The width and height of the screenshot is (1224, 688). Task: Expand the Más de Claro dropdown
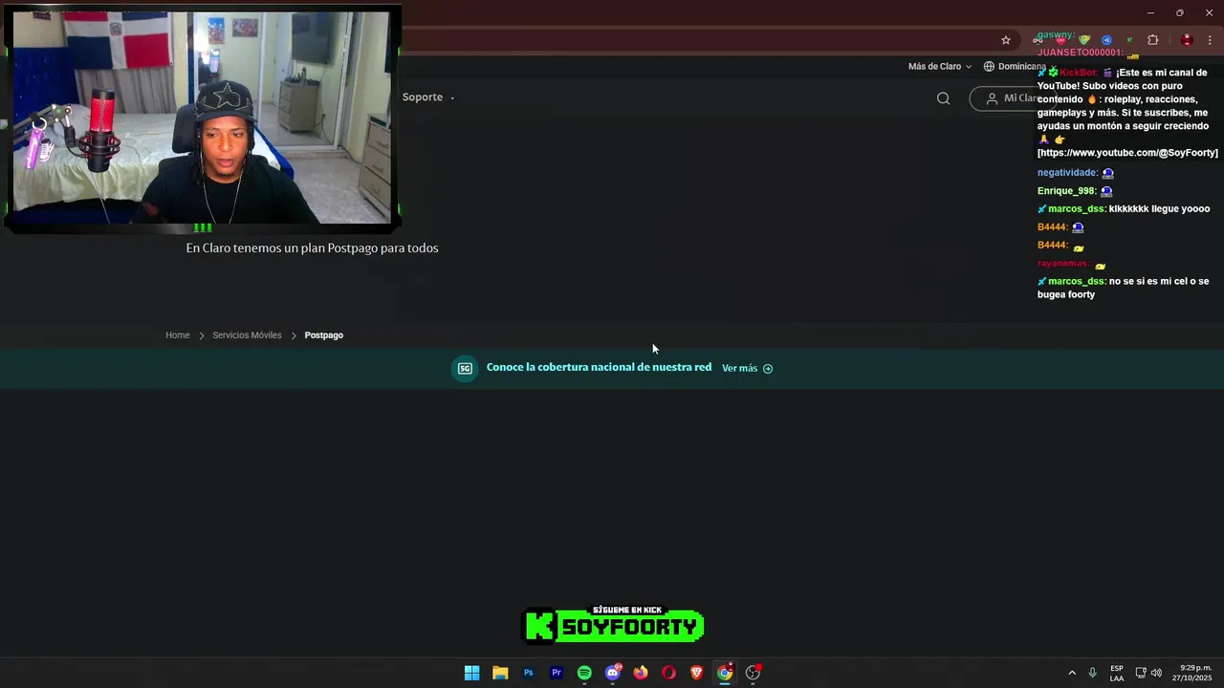tap(939, 67)
